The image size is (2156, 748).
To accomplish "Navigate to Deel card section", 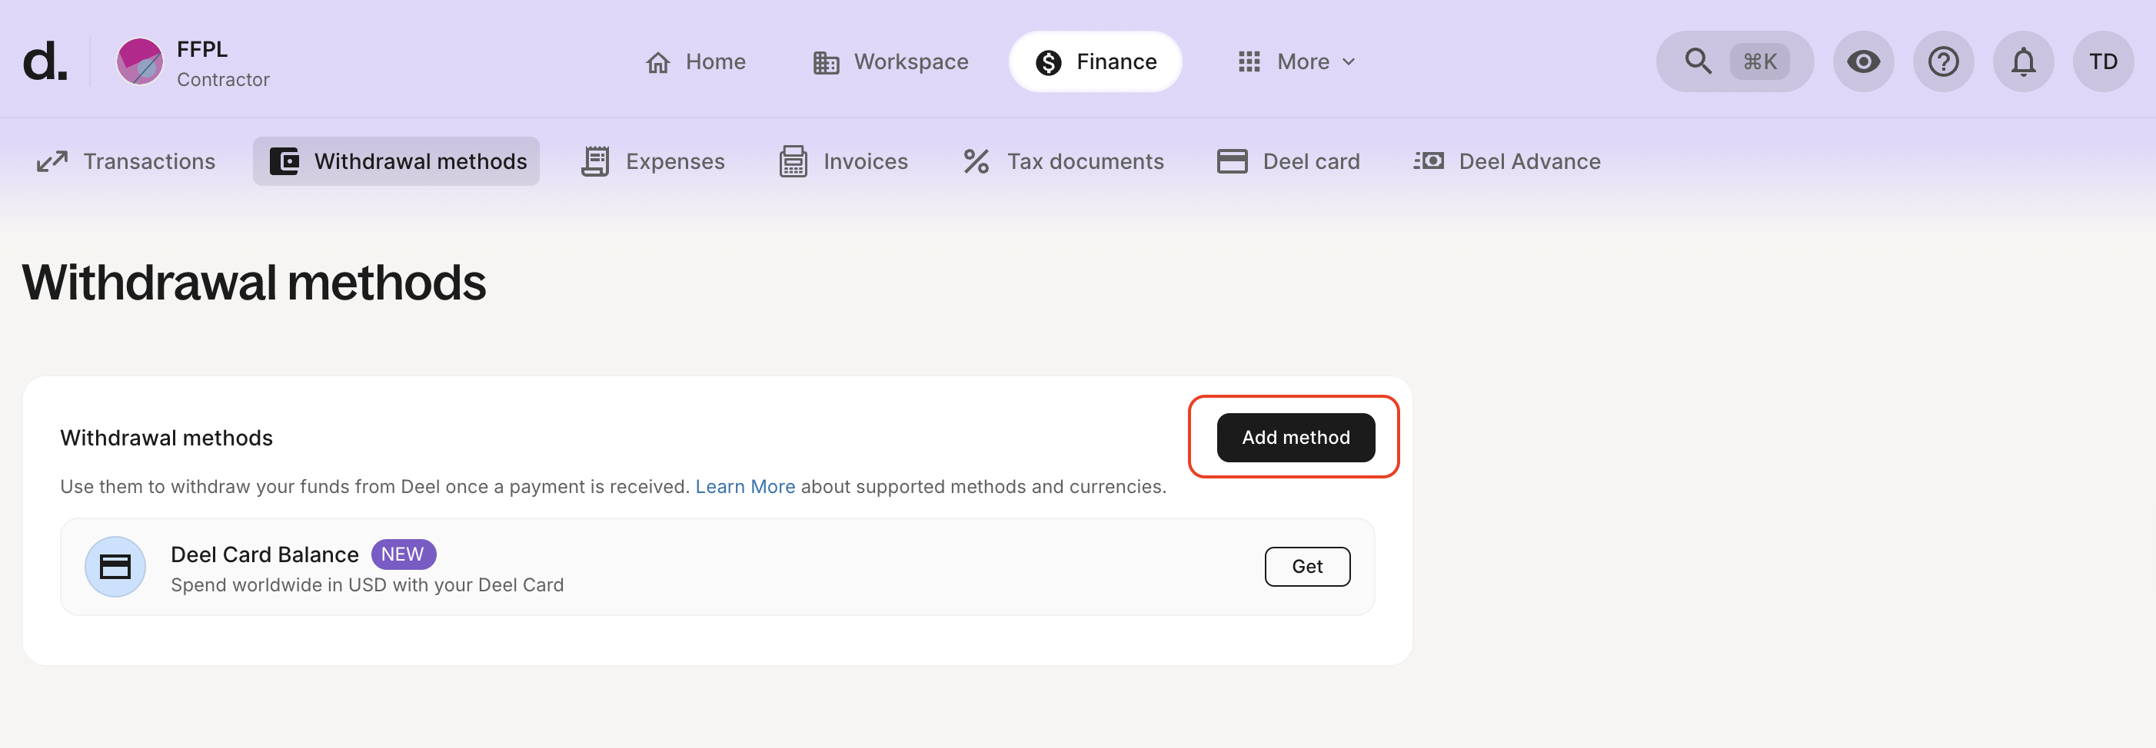I will coord(1288,161).
